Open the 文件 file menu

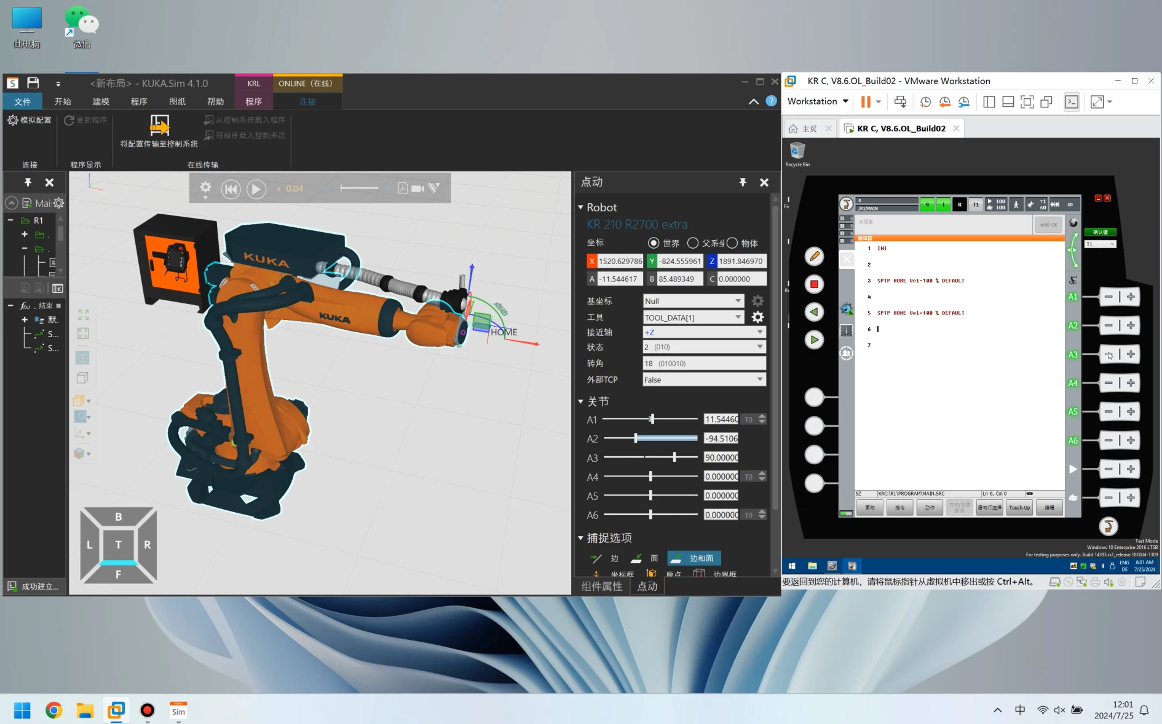pyautogui.click(x=23, y=101)
